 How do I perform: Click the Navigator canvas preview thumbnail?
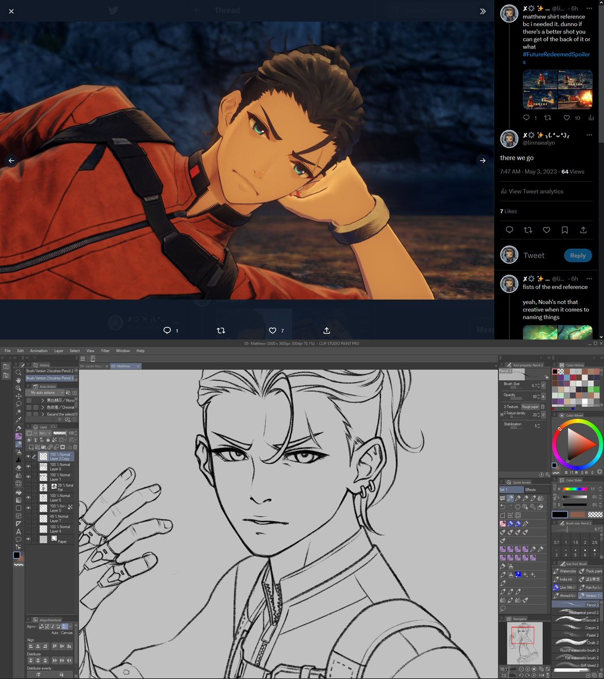(525, 643)
